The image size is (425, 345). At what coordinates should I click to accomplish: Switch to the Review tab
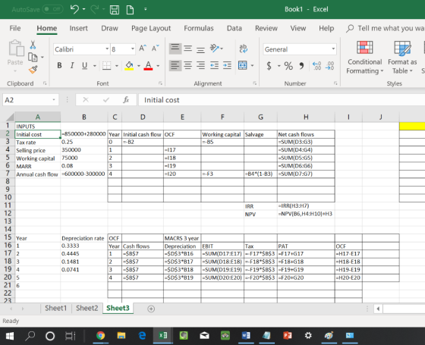point(266,28)
